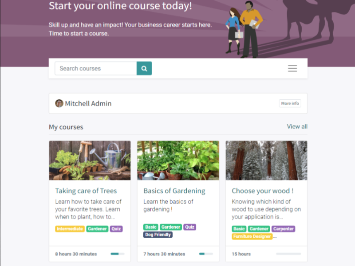355x266 pixels.
Task: Follow the View all courses link
Action: coord(297,126)
